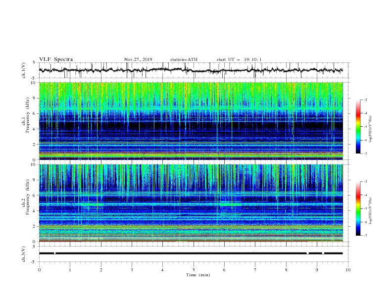Click the "-4" tick on the ch.2 colorbar
392x303 pixels.
coord(365,195)
